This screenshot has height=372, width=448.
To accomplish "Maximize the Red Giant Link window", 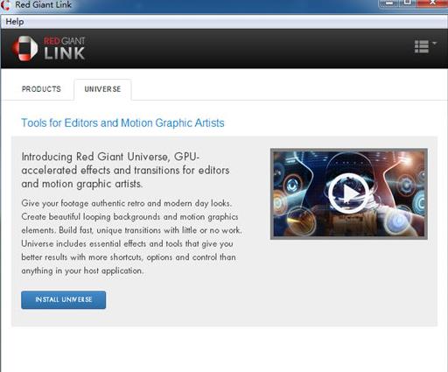I will [x=408, y=4].
